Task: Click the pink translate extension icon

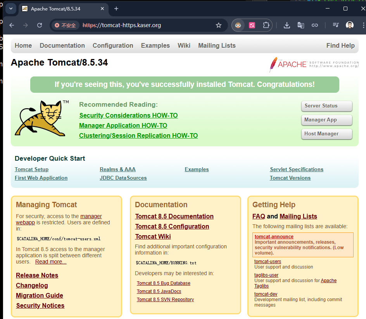Action: coord(252,25)
